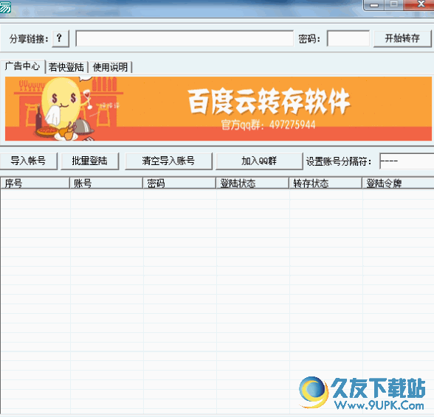Image resolution: width=434 pixels, height=417 pixels.
Task: Clear imported accounts with 清空导入账号
Action: pyautogui.click(x=168, y=161)
